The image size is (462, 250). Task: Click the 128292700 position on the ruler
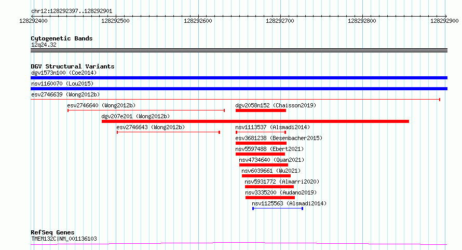pyautogui.click(x=280, y=21)
